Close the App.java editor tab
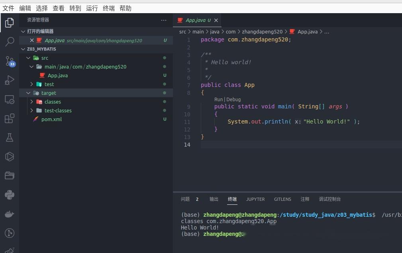Screen dimensions: 402x253 [216, 20]
